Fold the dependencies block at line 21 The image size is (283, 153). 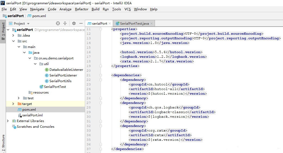(101, 75)
